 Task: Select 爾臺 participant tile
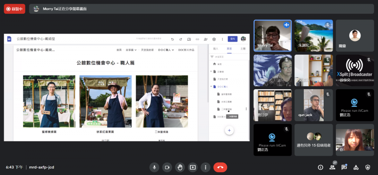(355, 36)
